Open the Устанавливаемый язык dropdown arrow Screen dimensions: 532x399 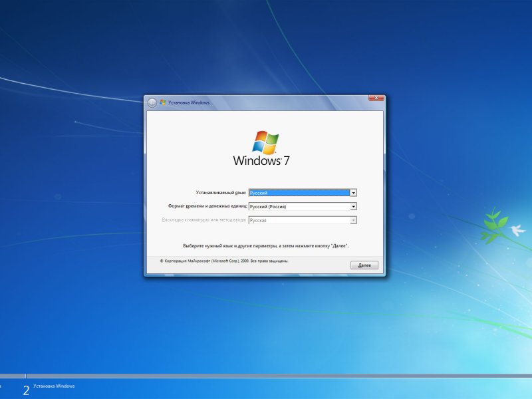[x=353, y=193]
